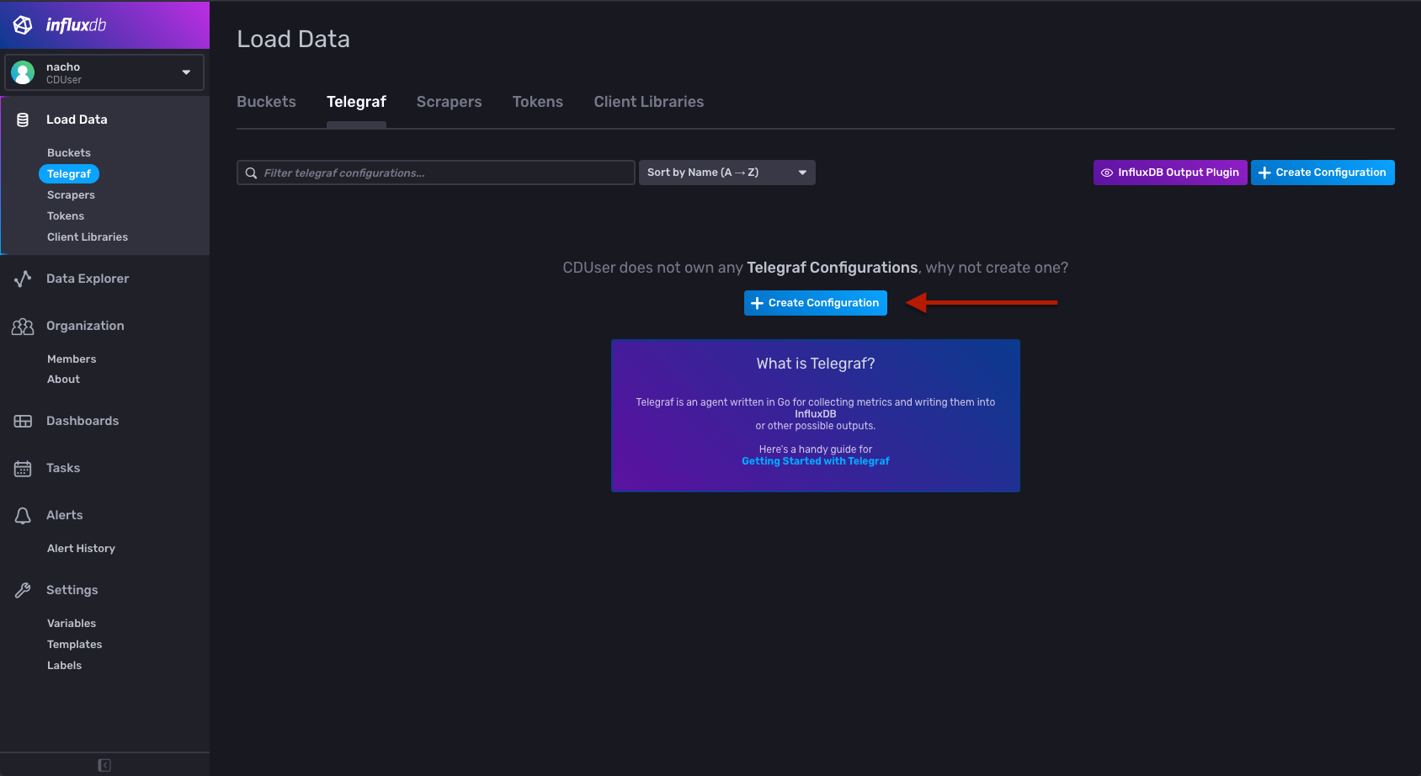Open Labels settings page
Viewport: 1421px width, 776px height.
click(x=64, y=666)
